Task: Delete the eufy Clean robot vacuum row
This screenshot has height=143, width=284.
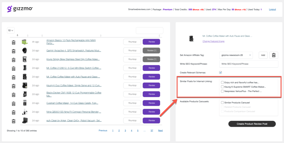Action: (13, 121)
